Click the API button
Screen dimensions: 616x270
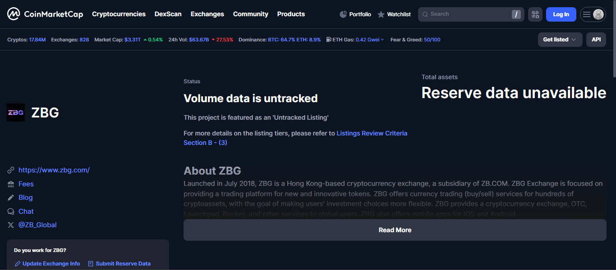tap(596, 40)
